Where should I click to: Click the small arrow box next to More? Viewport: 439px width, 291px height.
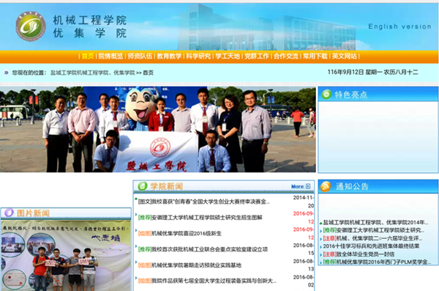[x=308, y=186]
